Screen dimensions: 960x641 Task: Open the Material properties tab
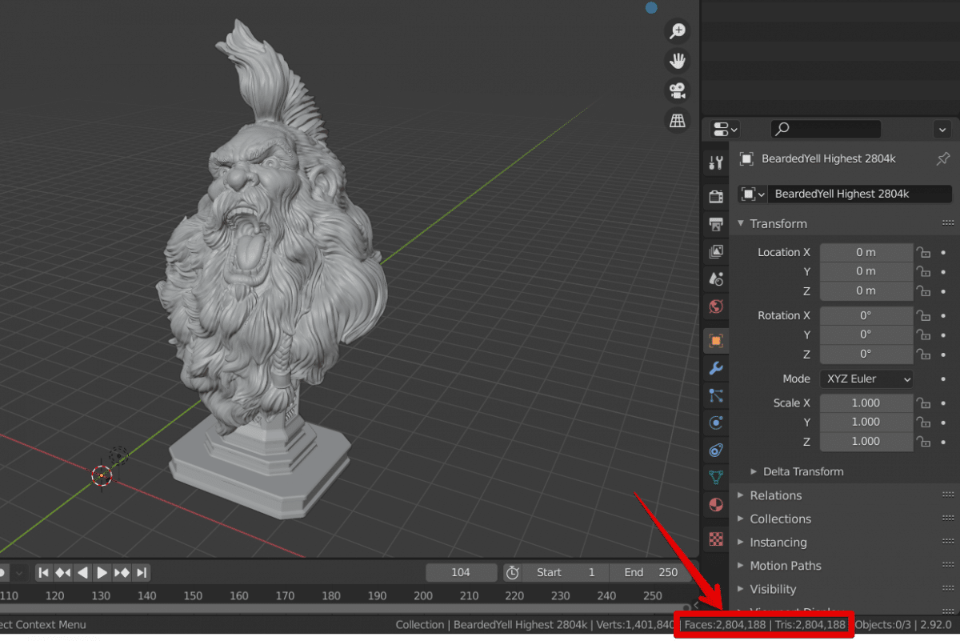pyautogui.click(x=716, y=505)
